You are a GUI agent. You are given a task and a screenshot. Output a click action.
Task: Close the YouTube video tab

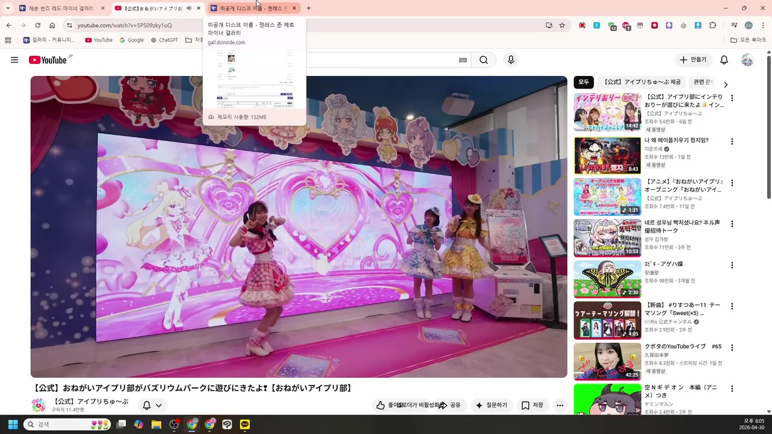click(x=198, y=8)
